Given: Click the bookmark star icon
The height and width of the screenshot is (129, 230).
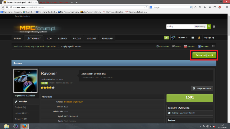Looking at the screenshot, I should 195,7.
